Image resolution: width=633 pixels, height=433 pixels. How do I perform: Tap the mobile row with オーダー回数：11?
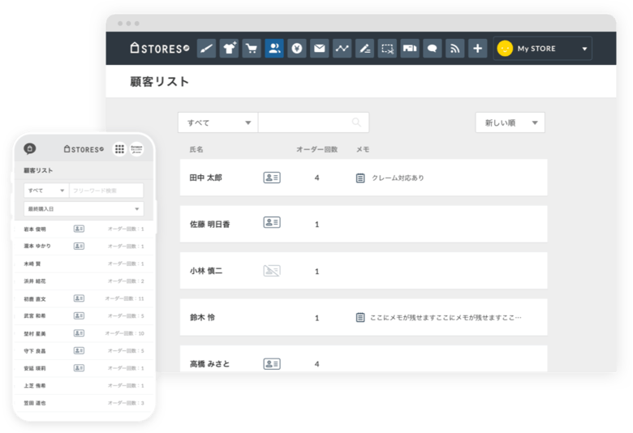[84, 298]
